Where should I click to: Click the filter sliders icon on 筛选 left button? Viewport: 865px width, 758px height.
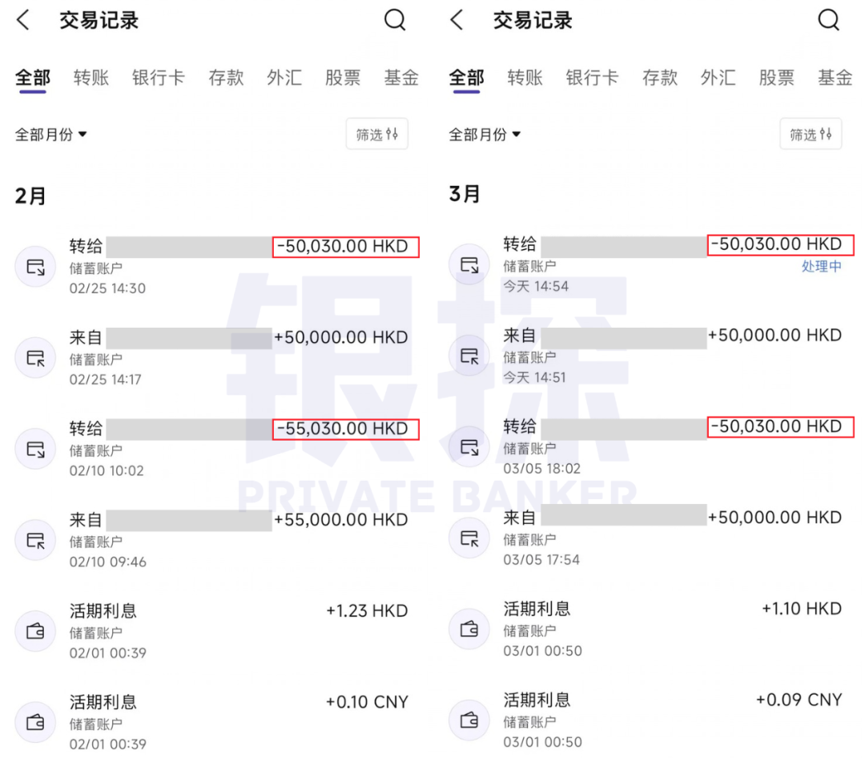(x=392, y=134)
